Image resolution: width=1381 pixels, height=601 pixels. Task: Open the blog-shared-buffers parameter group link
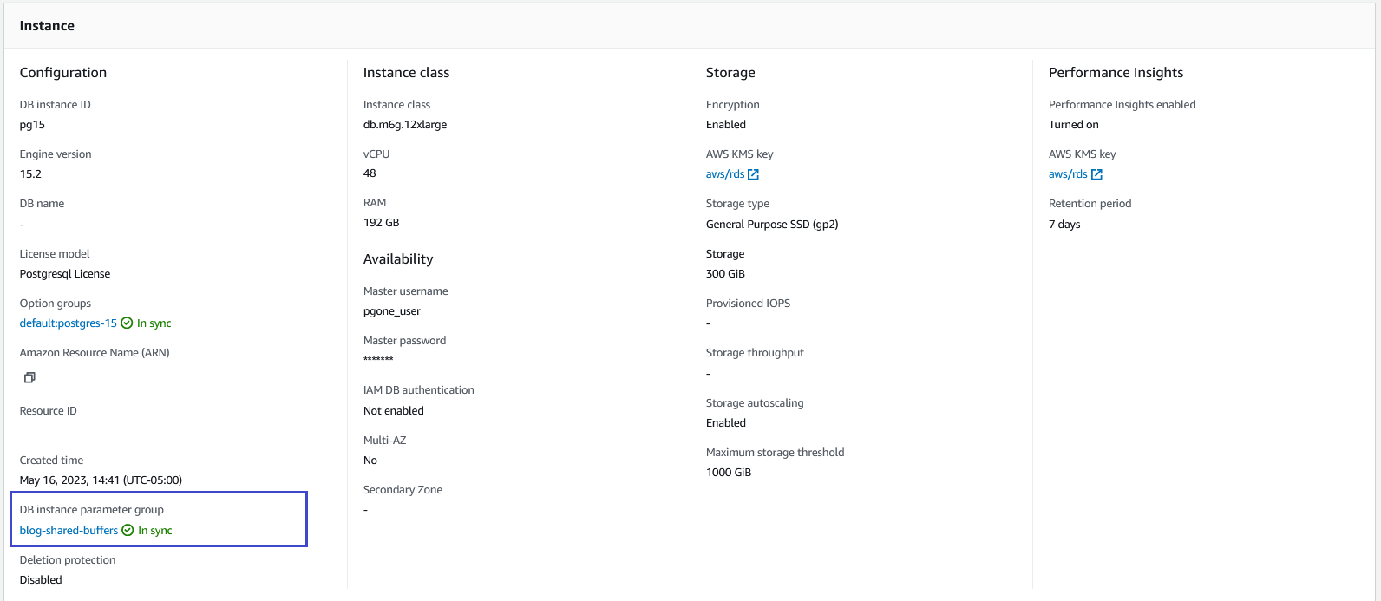(69, 531)
